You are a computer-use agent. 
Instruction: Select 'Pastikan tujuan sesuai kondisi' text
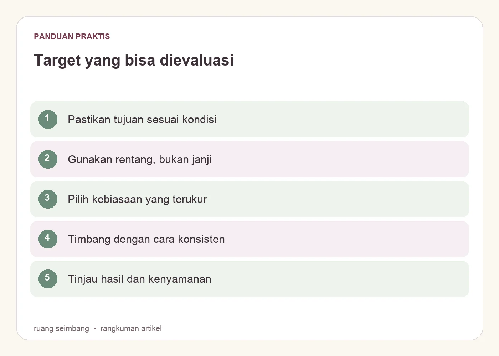(142, 120)
